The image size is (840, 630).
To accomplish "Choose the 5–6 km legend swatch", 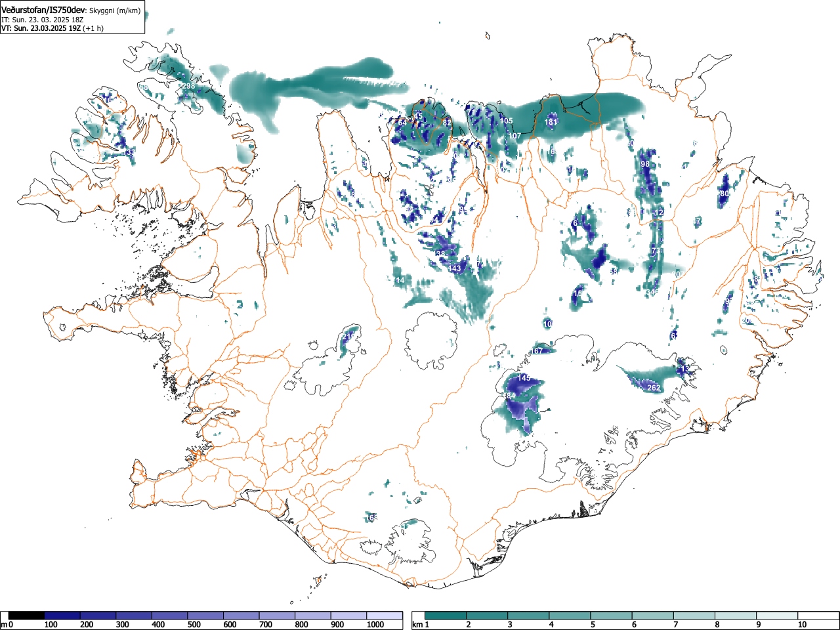I will pyautogui.click(x=612, y=616).
